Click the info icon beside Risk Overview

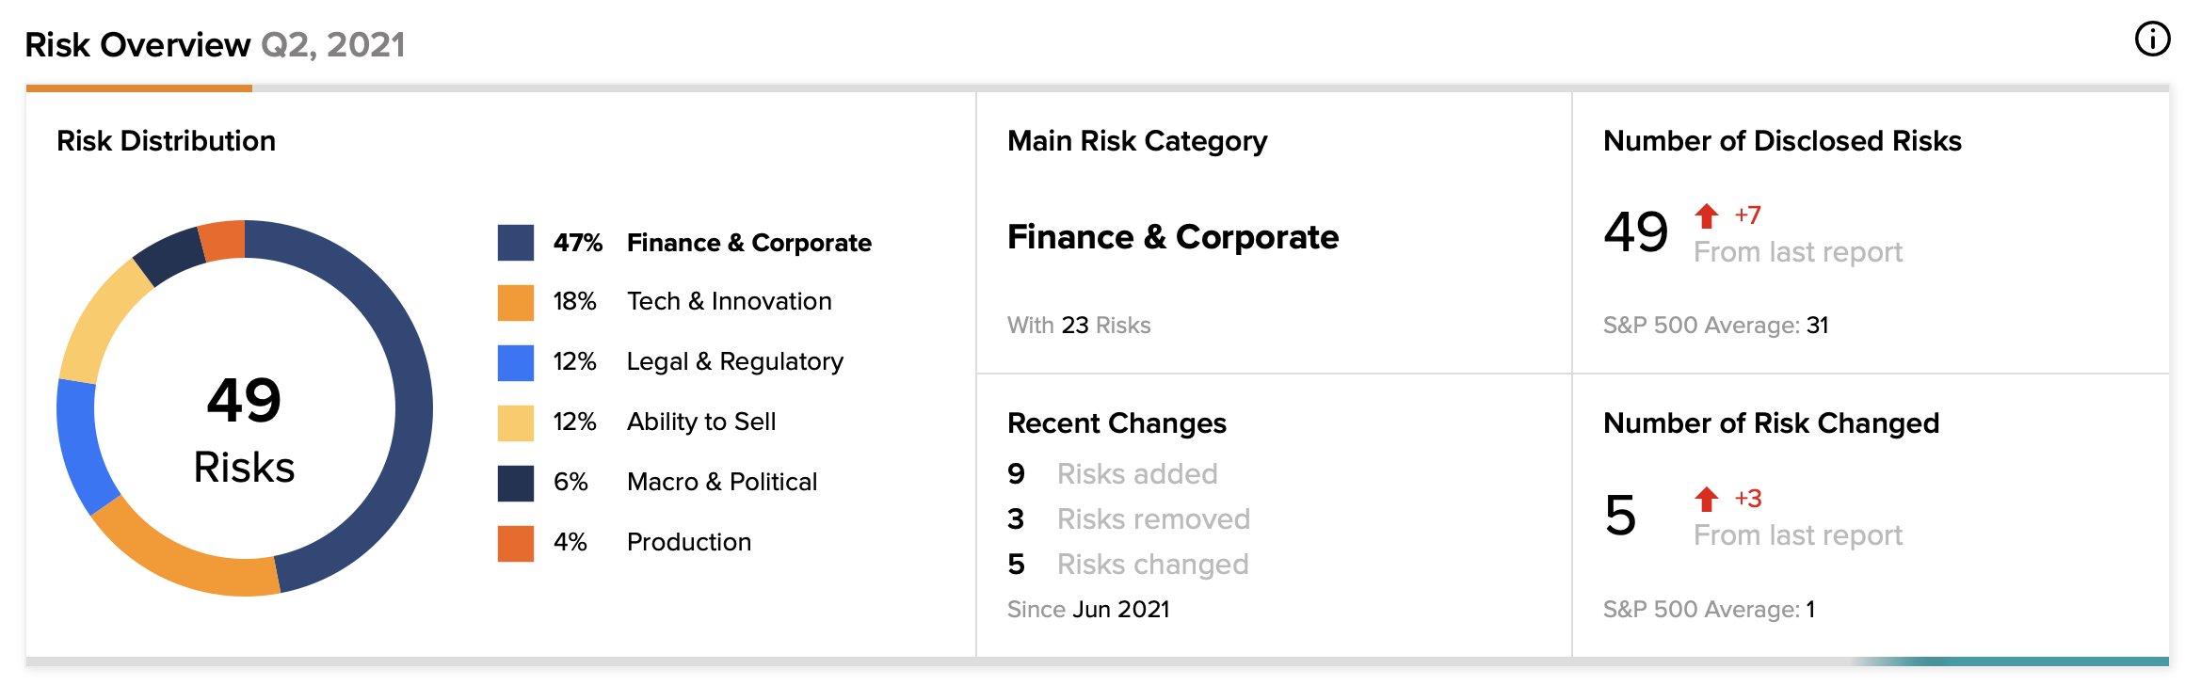[x=2152, y=40]
